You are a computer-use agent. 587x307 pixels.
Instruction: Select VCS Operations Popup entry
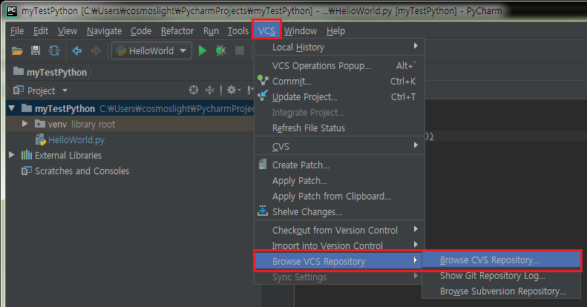click(340, 66)
